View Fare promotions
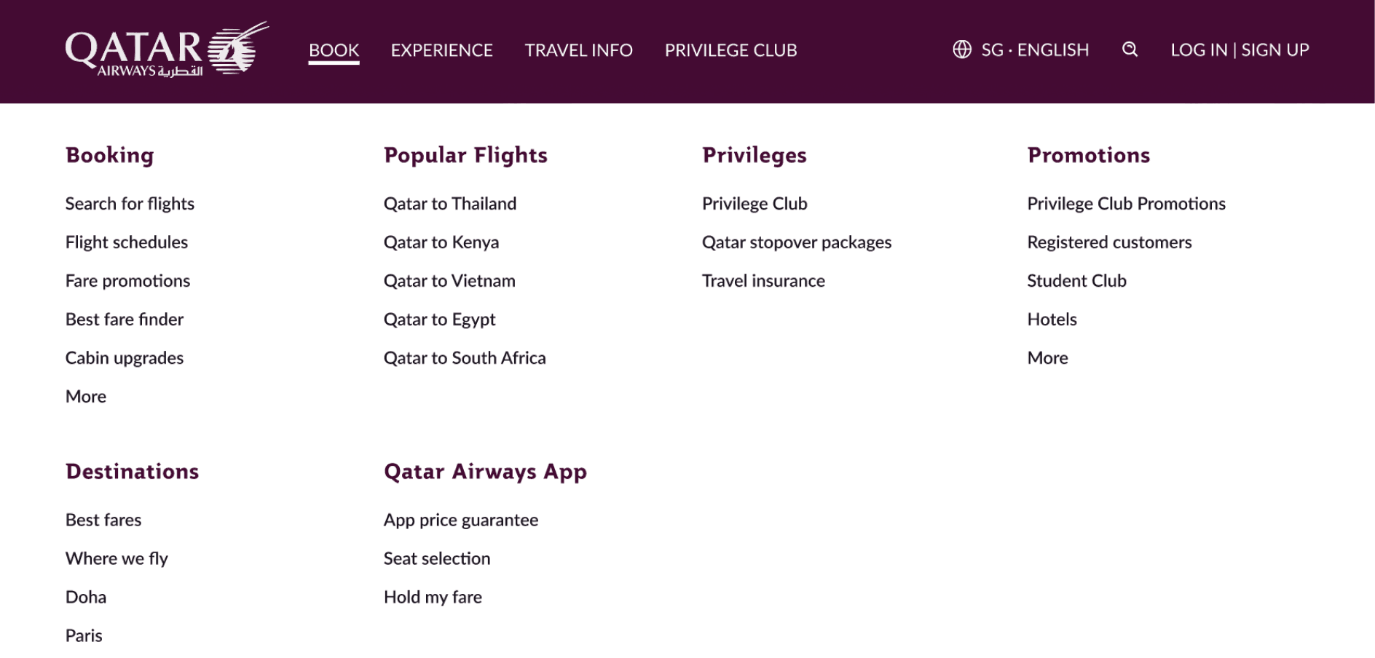Screen dimensions: 1375x658 [127, 281]
